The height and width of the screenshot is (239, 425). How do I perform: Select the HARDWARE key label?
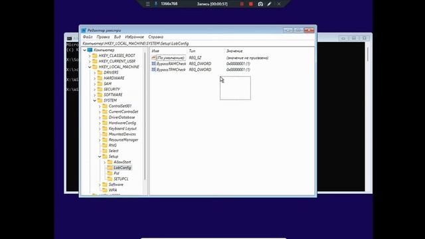pos(114,78)
